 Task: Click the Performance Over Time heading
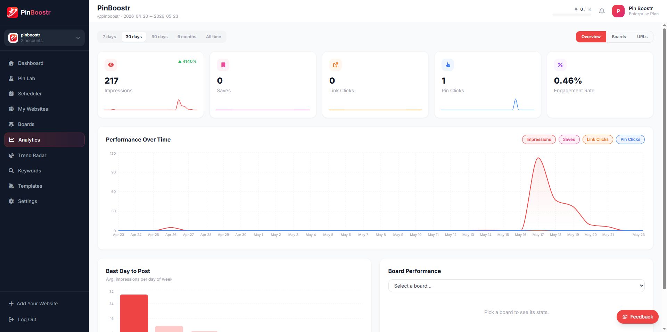click(138, 139)
